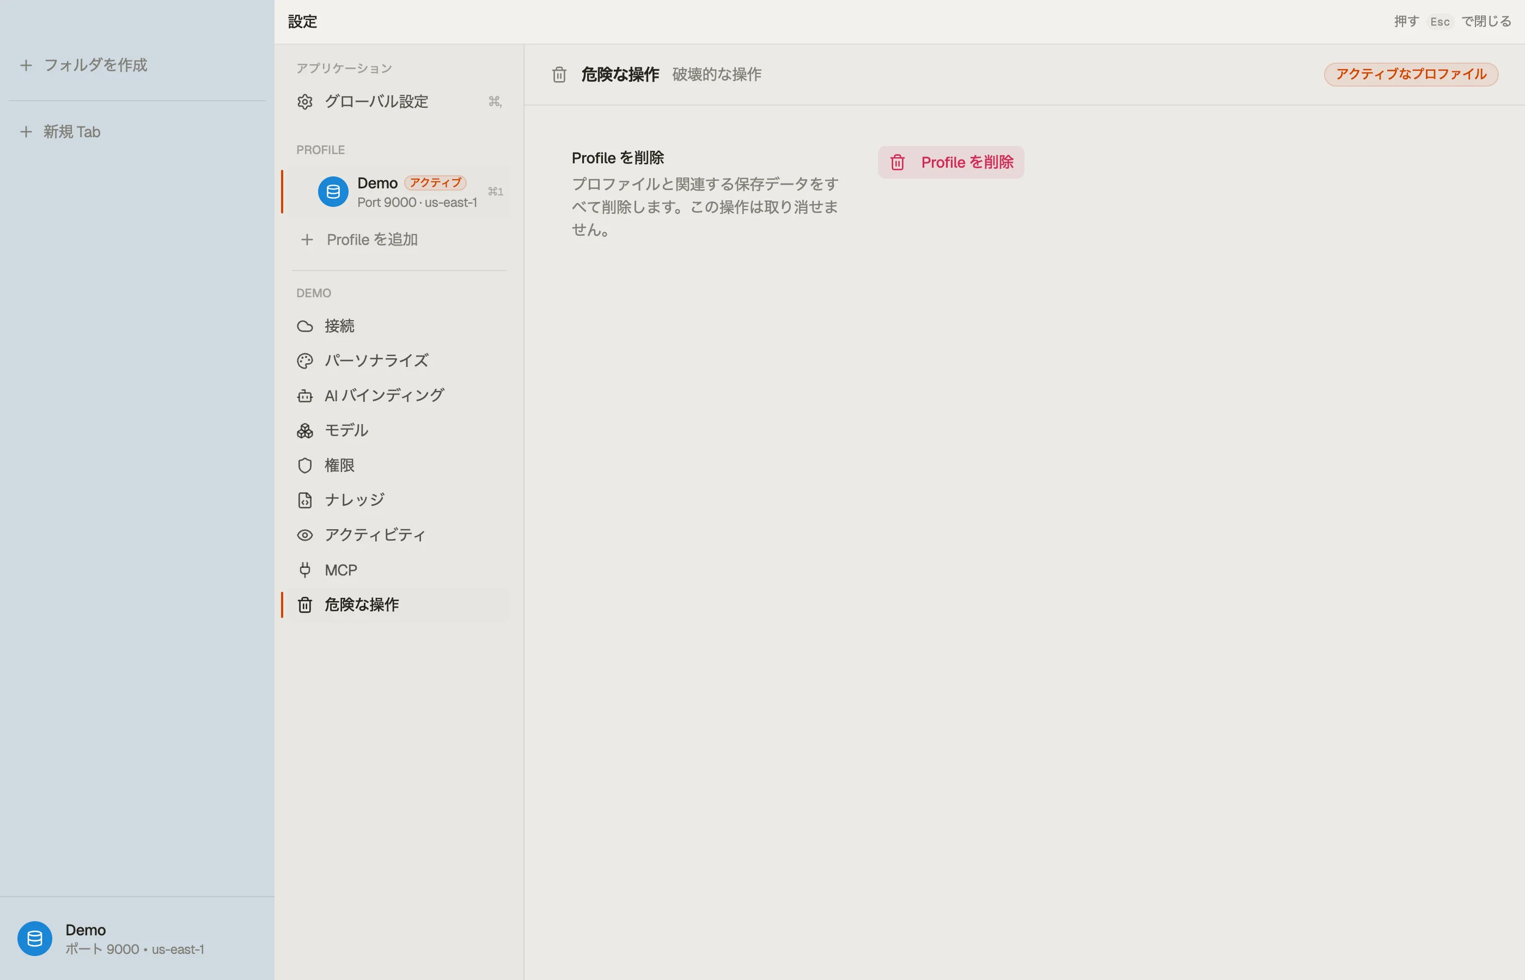Click ポート 9000 • us-east-1 text at bottom left
The height and width of the screenshot is (980, 1525).
click(x=135, y=950)
